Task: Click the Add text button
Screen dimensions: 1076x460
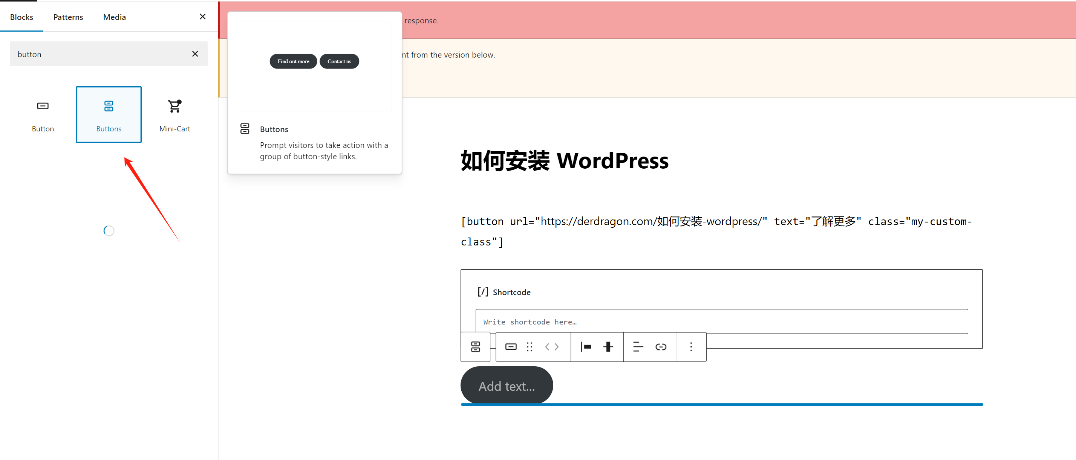Action: 506,385
